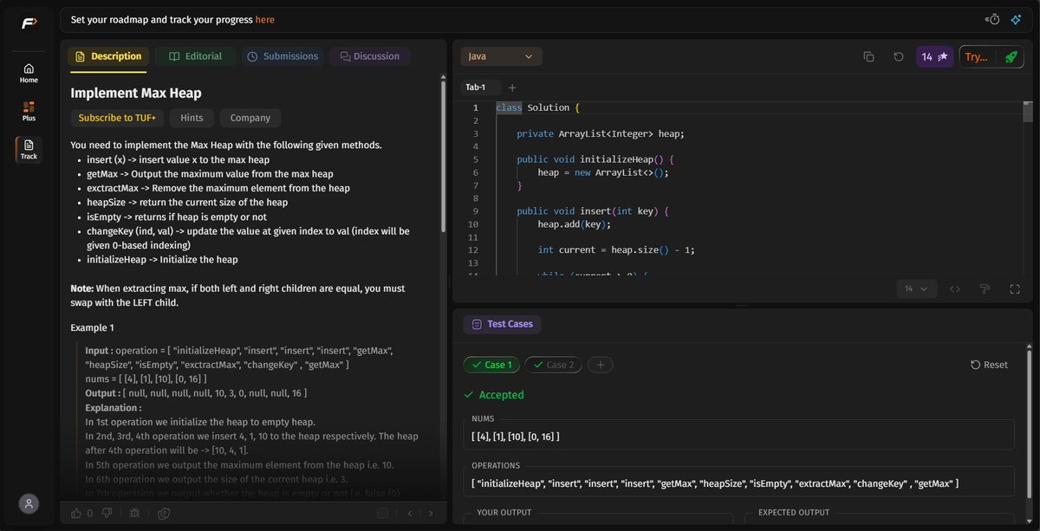Select the Case 2 test case
Screen dimensions: 1040x531
pyautogui.click(x=553, y=365)
